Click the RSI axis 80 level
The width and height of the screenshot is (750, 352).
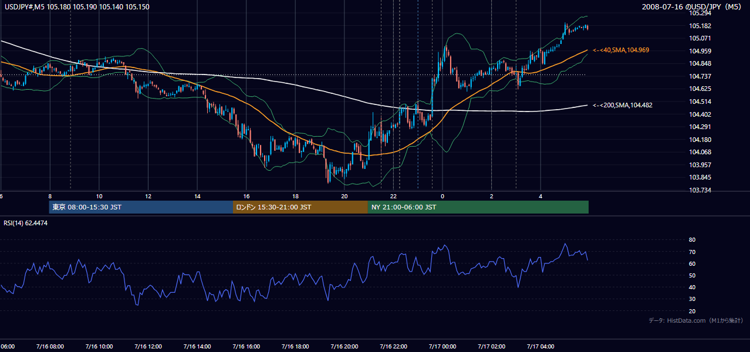point(692,240)
